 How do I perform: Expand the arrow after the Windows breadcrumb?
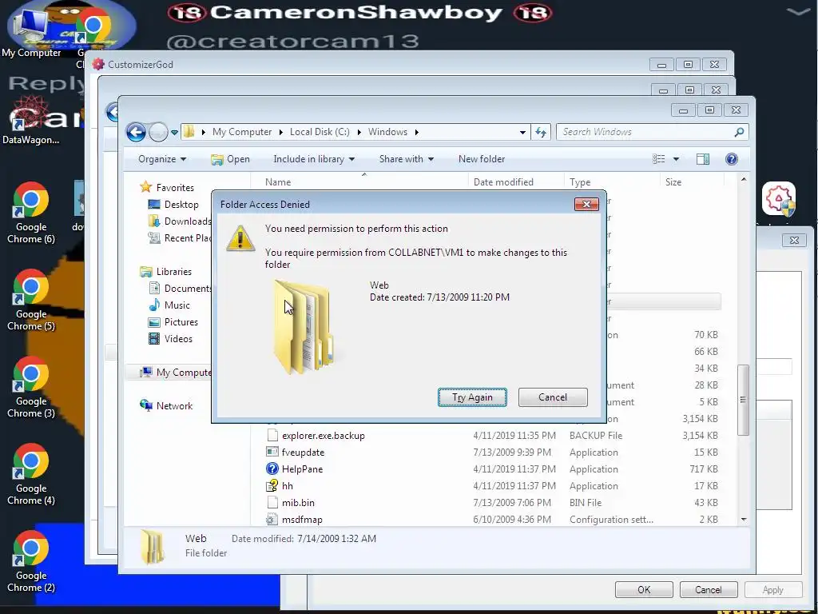(x=417, y=133)
